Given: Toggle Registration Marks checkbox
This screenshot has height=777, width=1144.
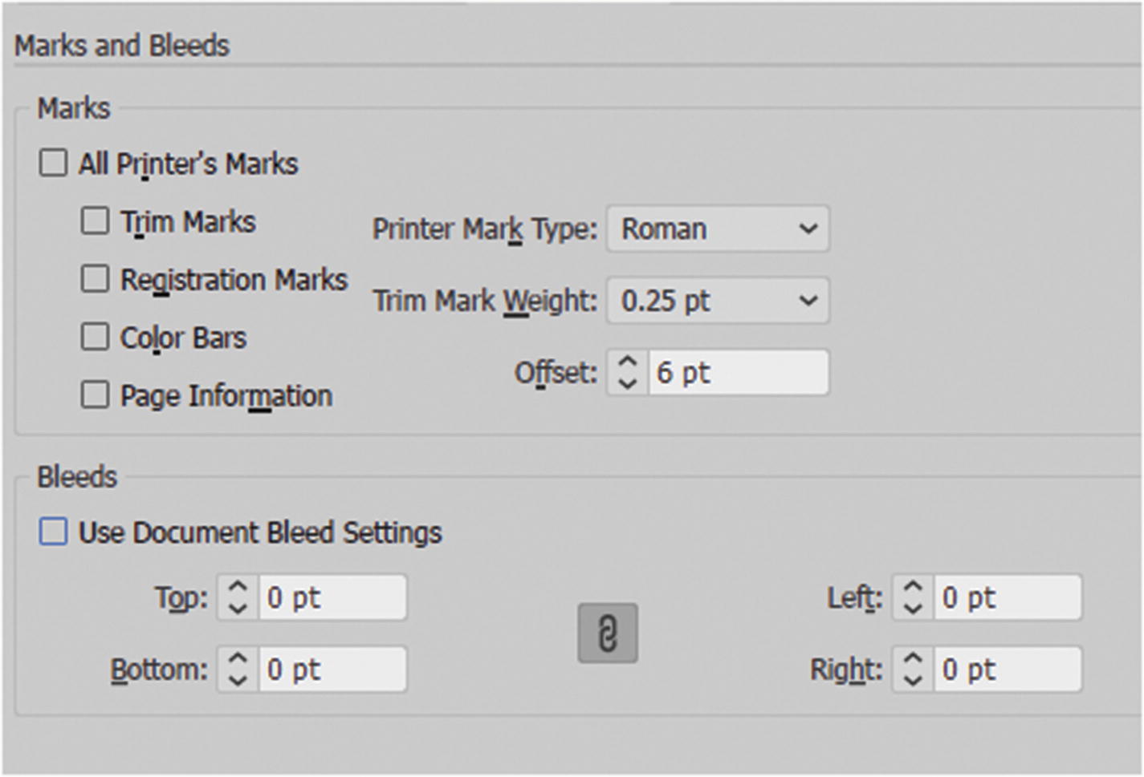Looking at the screenshot, I should click(95, 279).
